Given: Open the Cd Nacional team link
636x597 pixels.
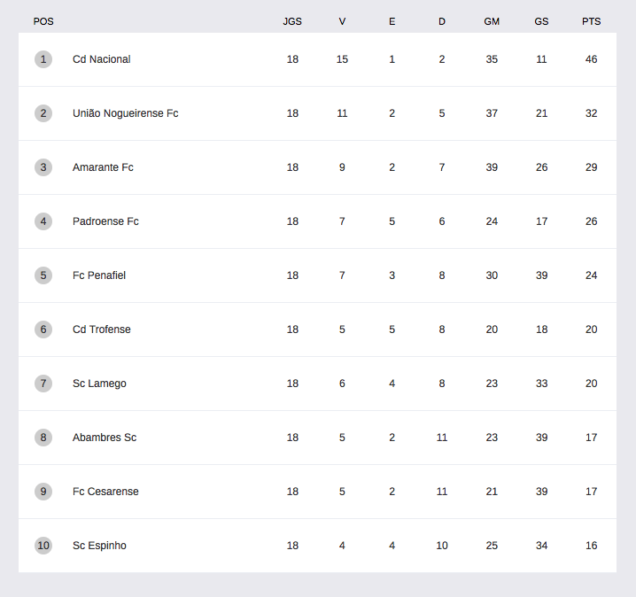Looking at the screenshot, I should point(101,59).
